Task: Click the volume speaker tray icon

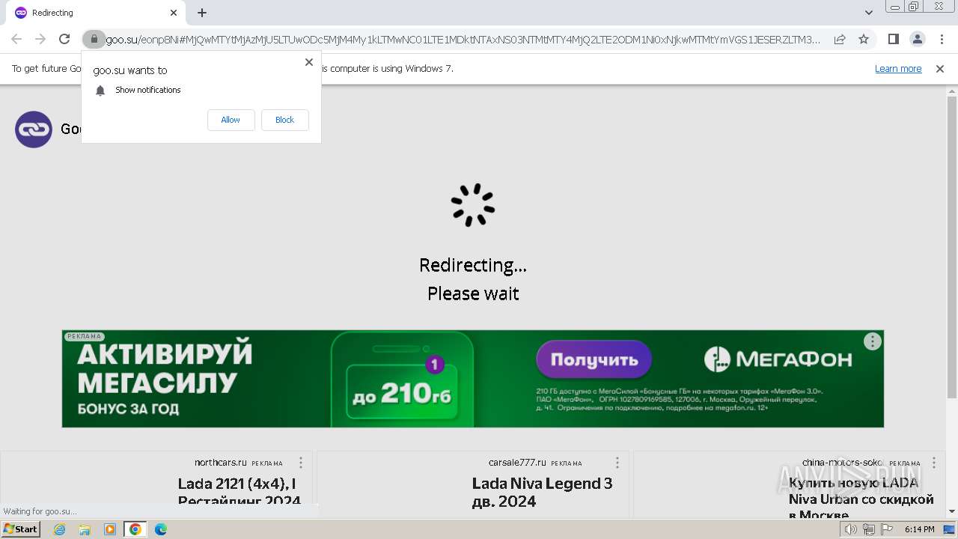Action: point(850,529)
